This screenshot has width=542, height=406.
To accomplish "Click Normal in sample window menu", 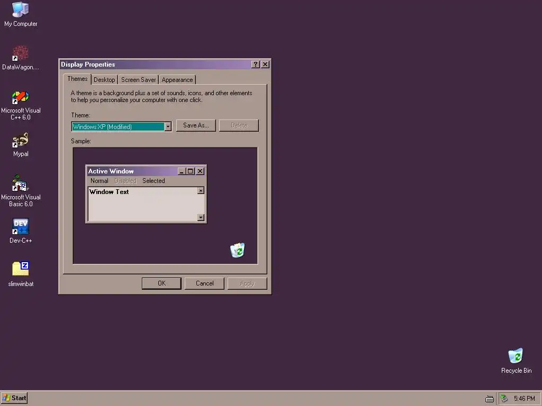I will pos(99,181).
